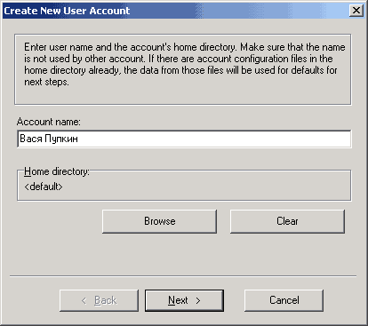
Task: Click the Home directory group label
Action: tap(56, 171)
